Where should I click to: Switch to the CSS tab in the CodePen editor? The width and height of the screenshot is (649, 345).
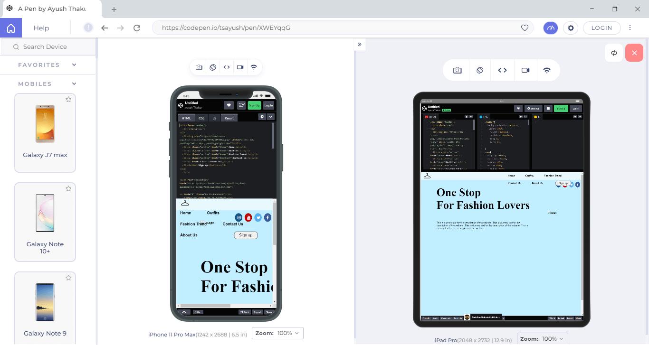click(201, 118)
